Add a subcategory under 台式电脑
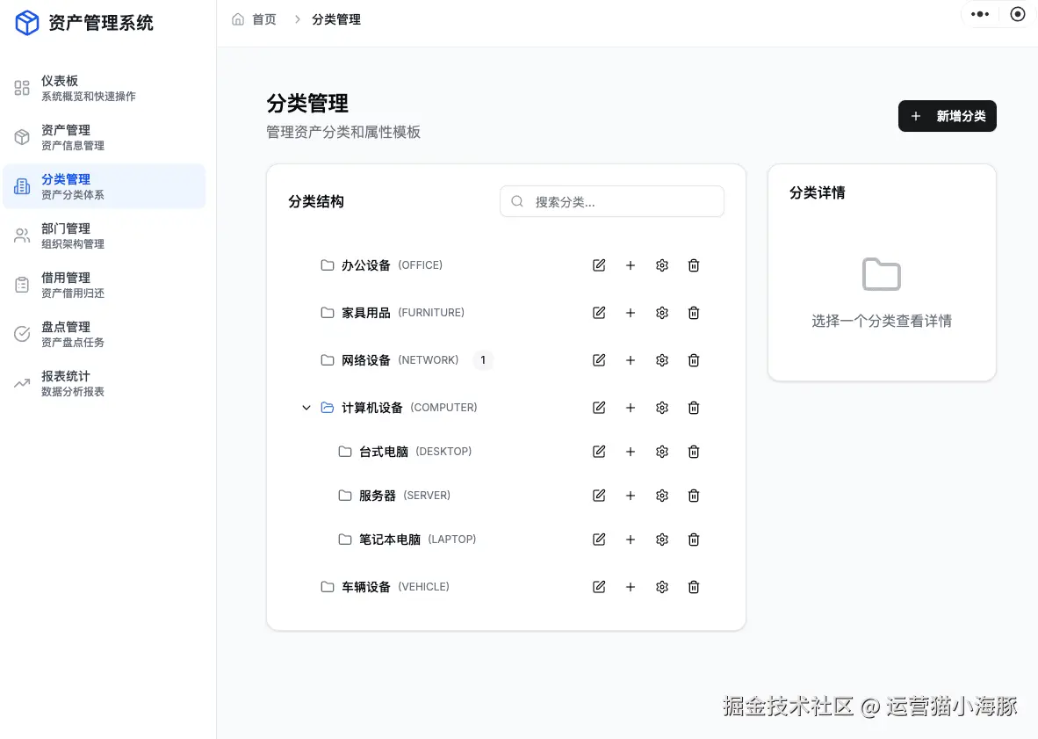The image size is (1038, 739). pos(631,452)
